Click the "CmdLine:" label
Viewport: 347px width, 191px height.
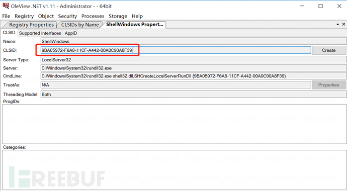pyautogui.click(x=13, y=76)
